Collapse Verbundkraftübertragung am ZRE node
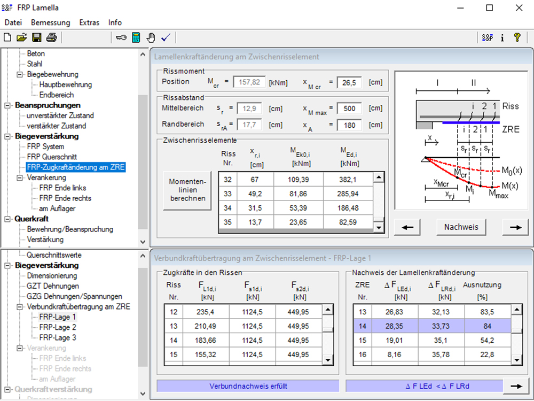 19,307
